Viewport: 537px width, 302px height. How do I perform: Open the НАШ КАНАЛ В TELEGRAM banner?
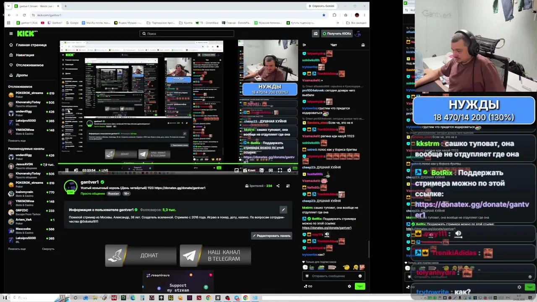[x=215, y=255]
